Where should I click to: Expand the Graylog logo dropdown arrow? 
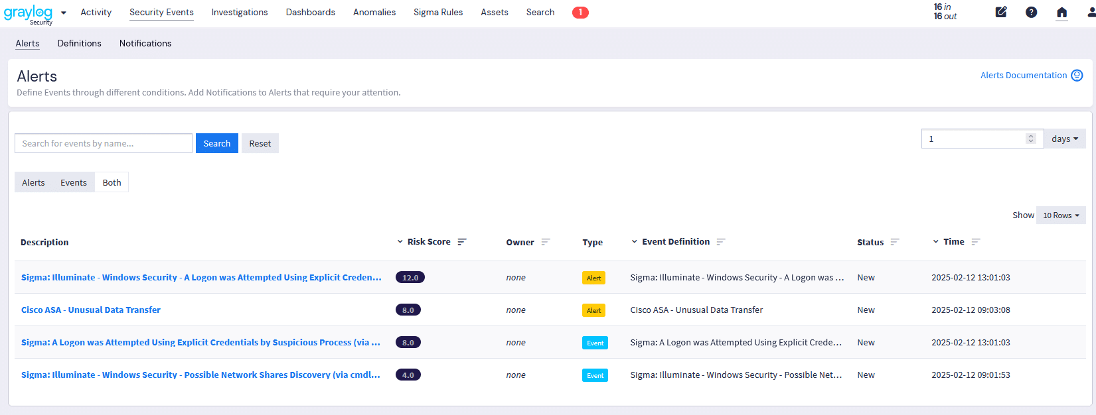(64, 13)
